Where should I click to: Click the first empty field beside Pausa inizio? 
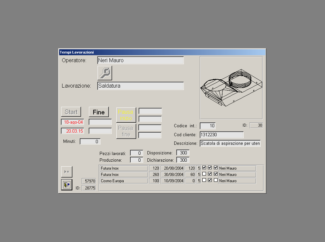tap(150, 111)
